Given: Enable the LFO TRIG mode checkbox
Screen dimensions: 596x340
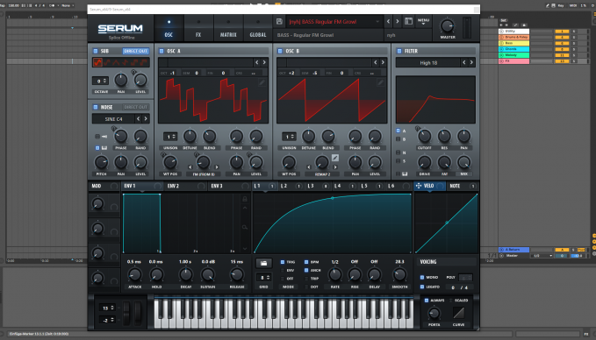Looking at the screenshot, I should tap(283, 262).
